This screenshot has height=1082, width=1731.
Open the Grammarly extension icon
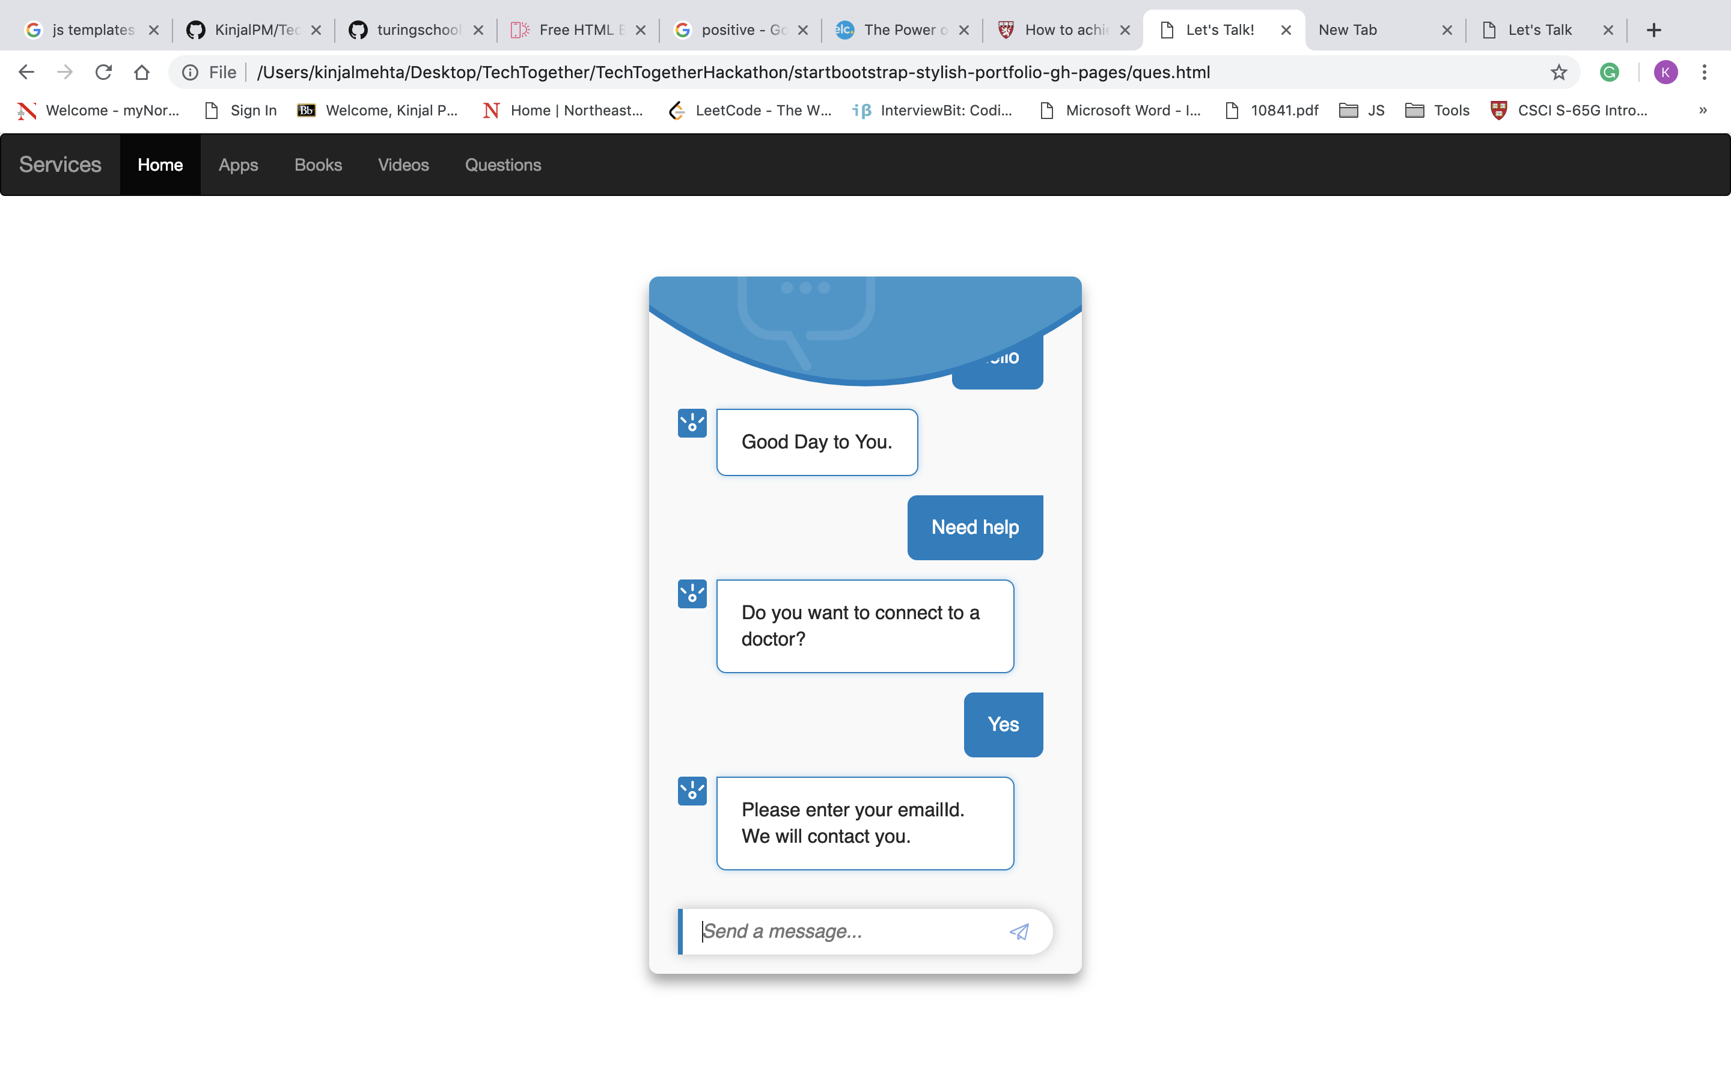click(x=1608, y=72)
